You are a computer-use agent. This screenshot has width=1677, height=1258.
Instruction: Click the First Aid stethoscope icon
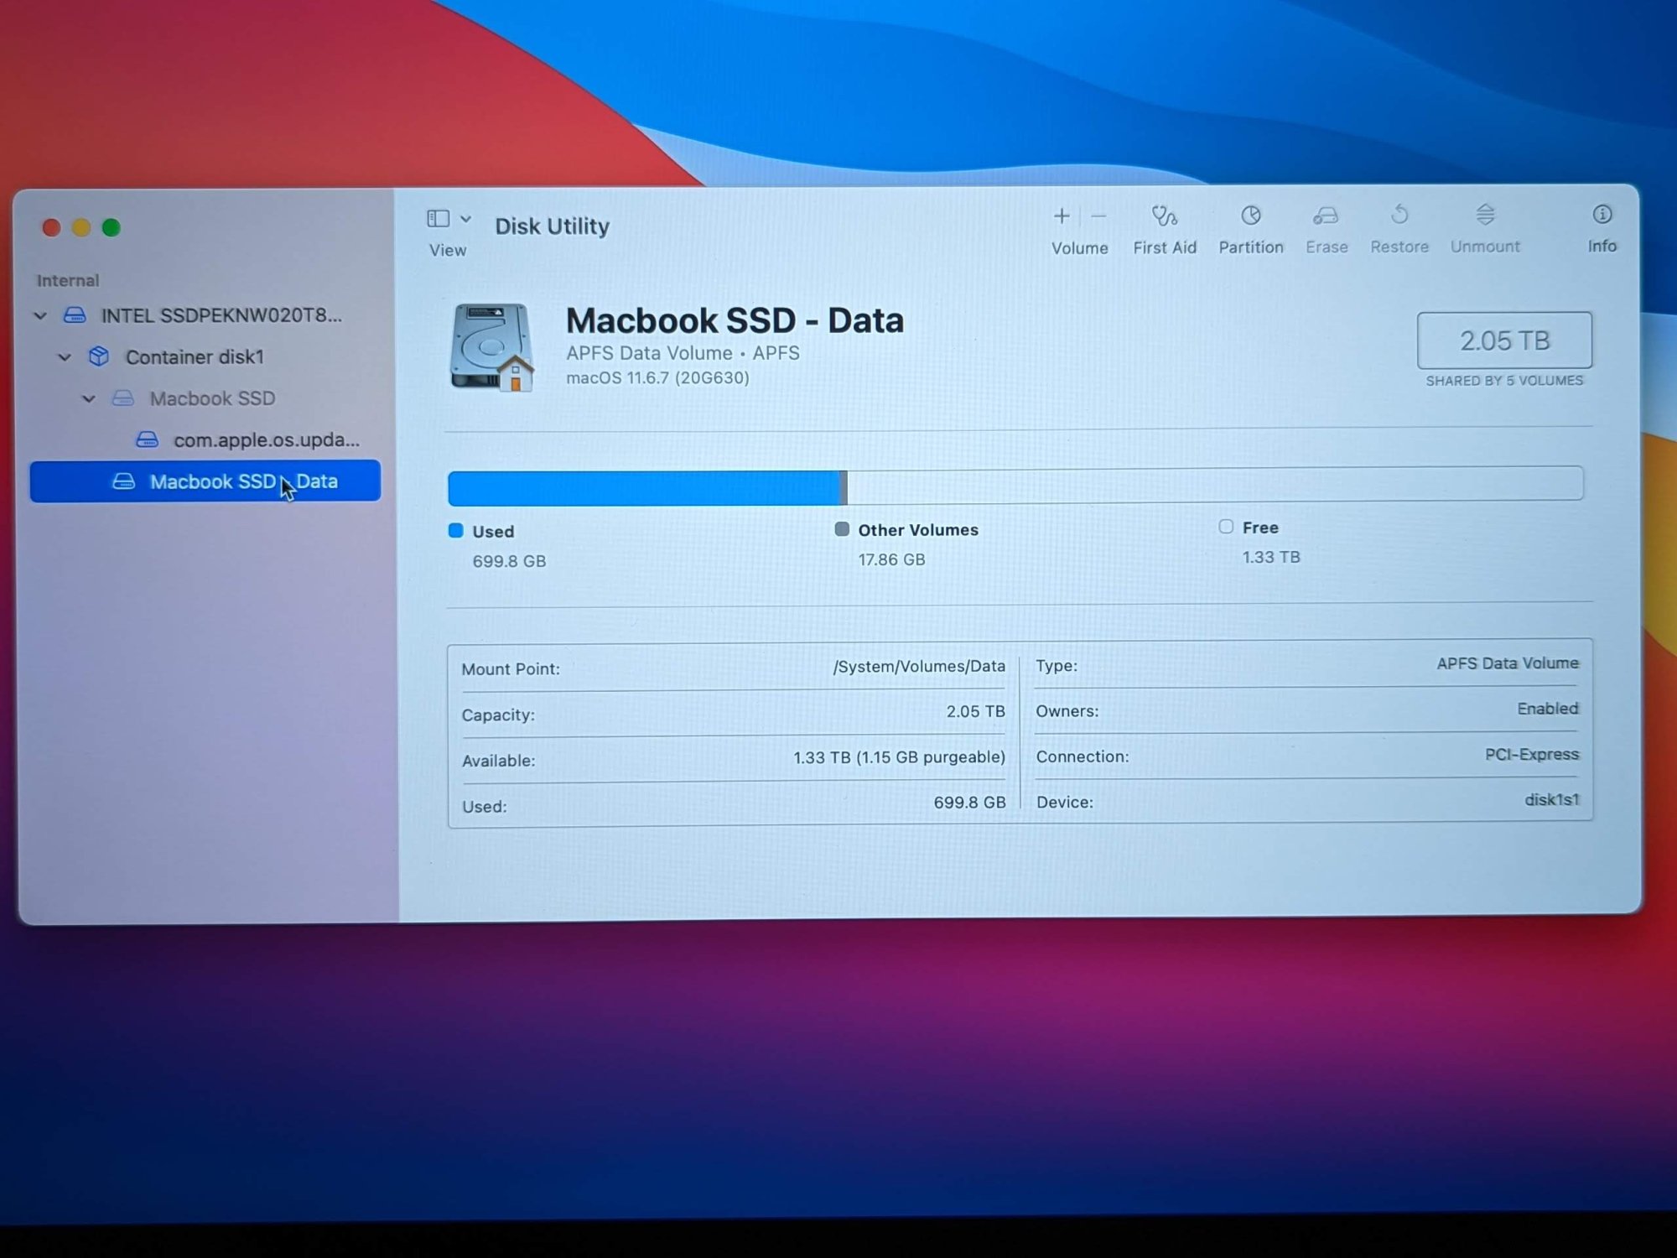pyautogui.click(x=1164, y=217)
